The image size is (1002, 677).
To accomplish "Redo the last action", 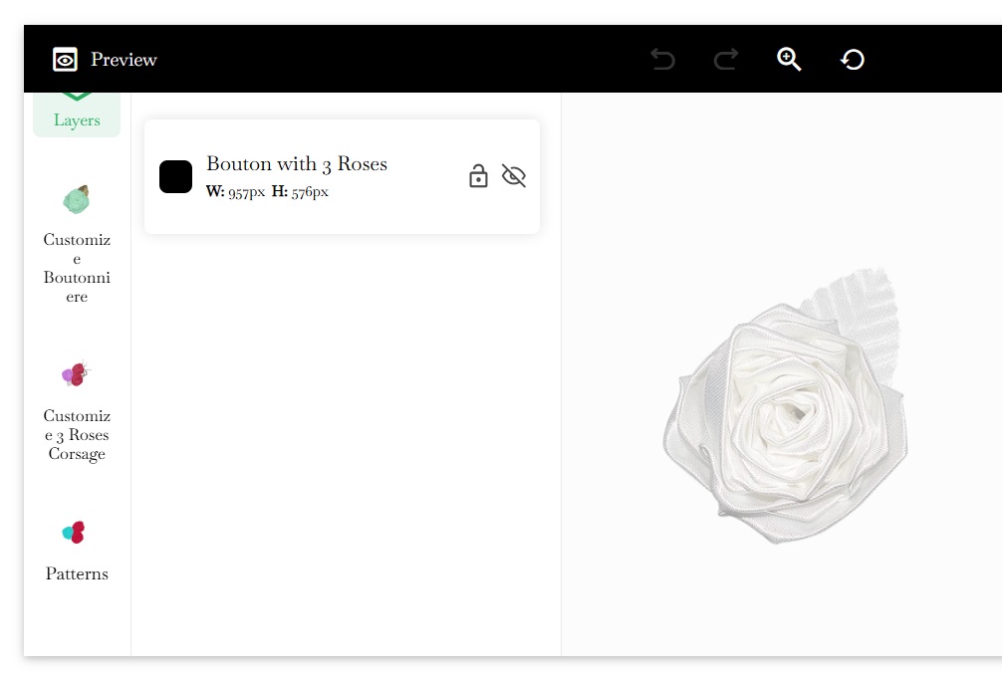I will point(726,60).
